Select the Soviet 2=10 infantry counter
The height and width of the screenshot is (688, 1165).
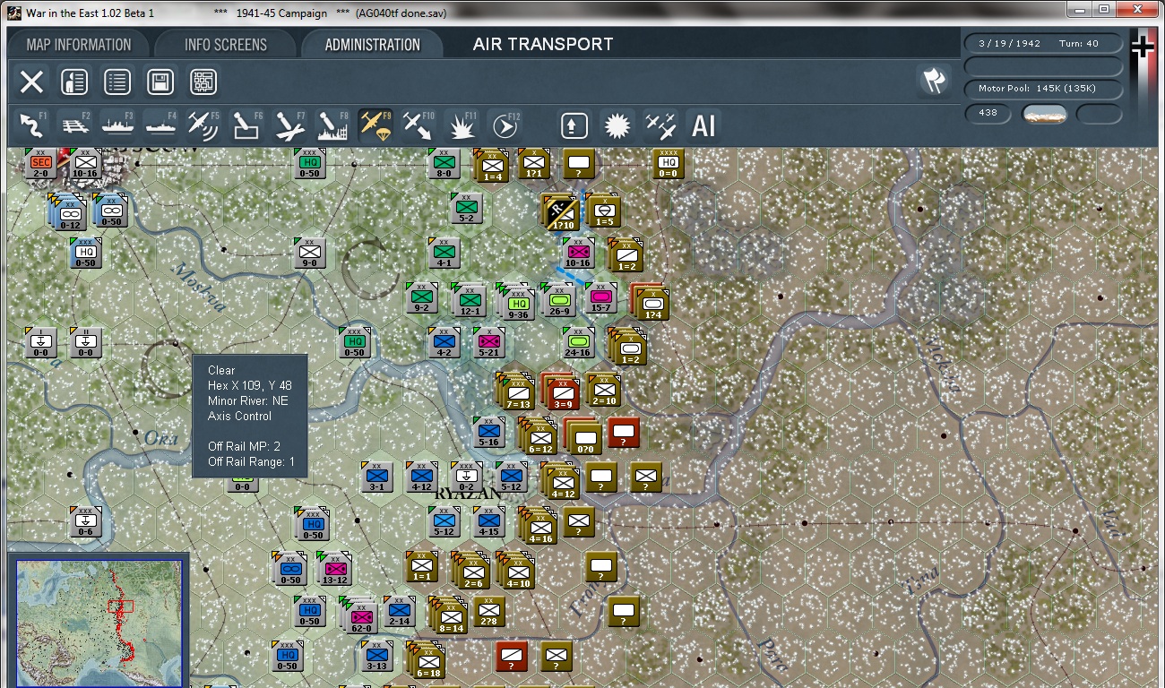click(605, 390)
